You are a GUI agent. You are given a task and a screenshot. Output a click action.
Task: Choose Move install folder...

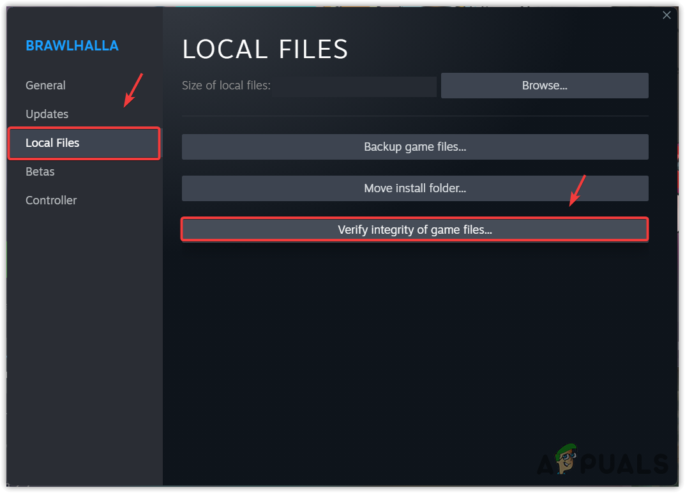pyautogui.click(x=415, y=188)
